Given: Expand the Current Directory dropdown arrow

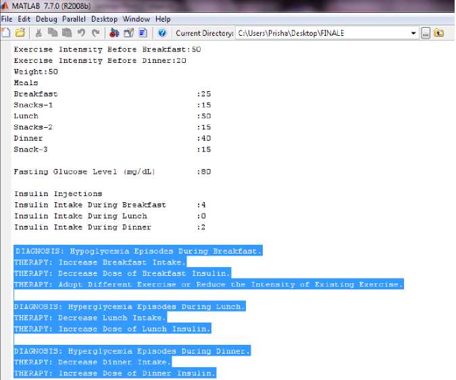Looking at the screenshot, I should [x=413, y=33].
